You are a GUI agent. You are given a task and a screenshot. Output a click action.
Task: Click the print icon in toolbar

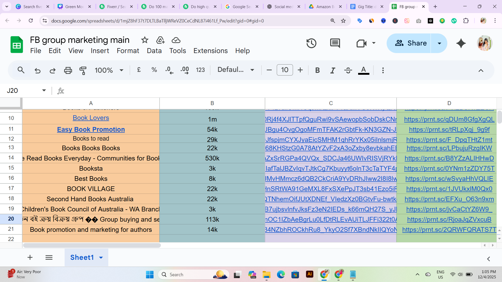pyautogui.click(x=68, y=70)
